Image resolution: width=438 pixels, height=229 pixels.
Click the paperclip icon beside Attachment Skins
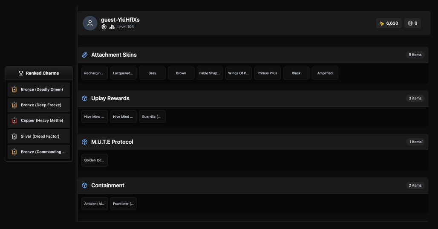[x=85, y=55]
